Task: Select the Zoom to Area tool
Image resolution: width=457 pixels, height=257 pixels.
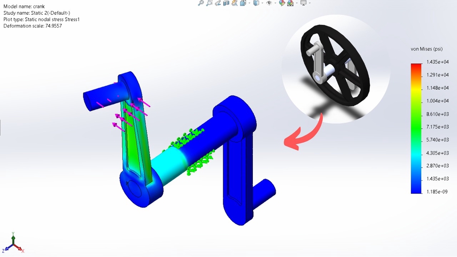Action: pyautogui.click(x=209, y=3)
